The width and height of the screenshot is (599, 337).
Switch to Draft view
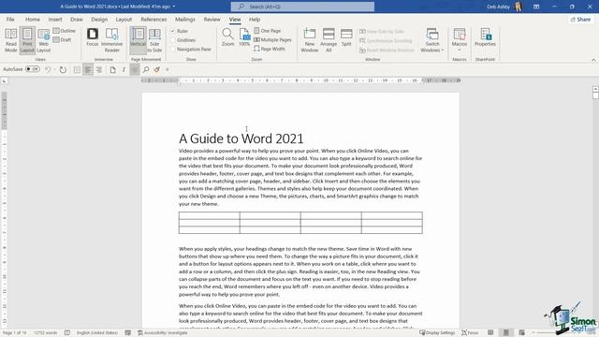pyautogui.click(x=63, y=39)
